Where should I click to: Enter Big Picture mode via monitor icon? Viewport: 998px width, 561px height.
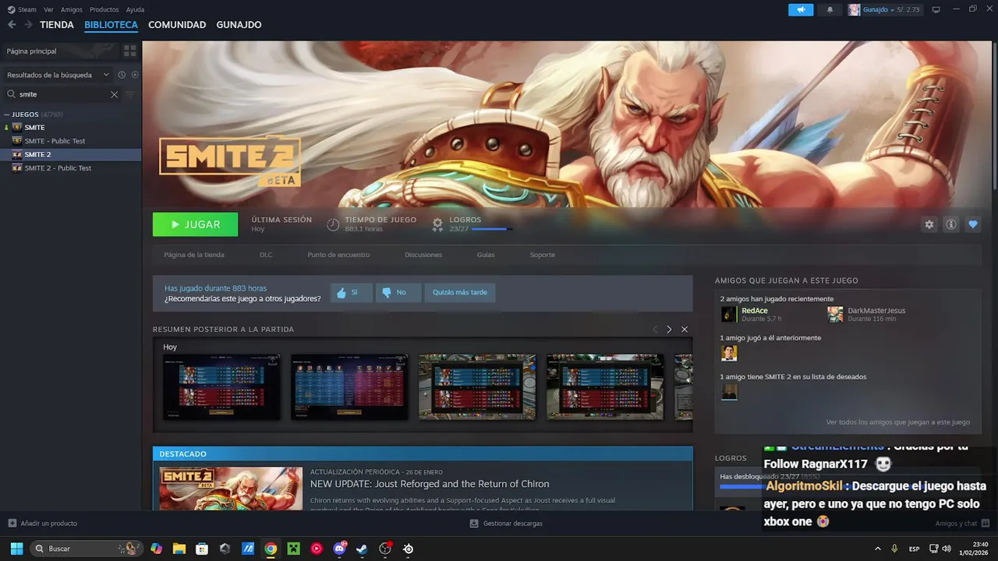point(936,9)
